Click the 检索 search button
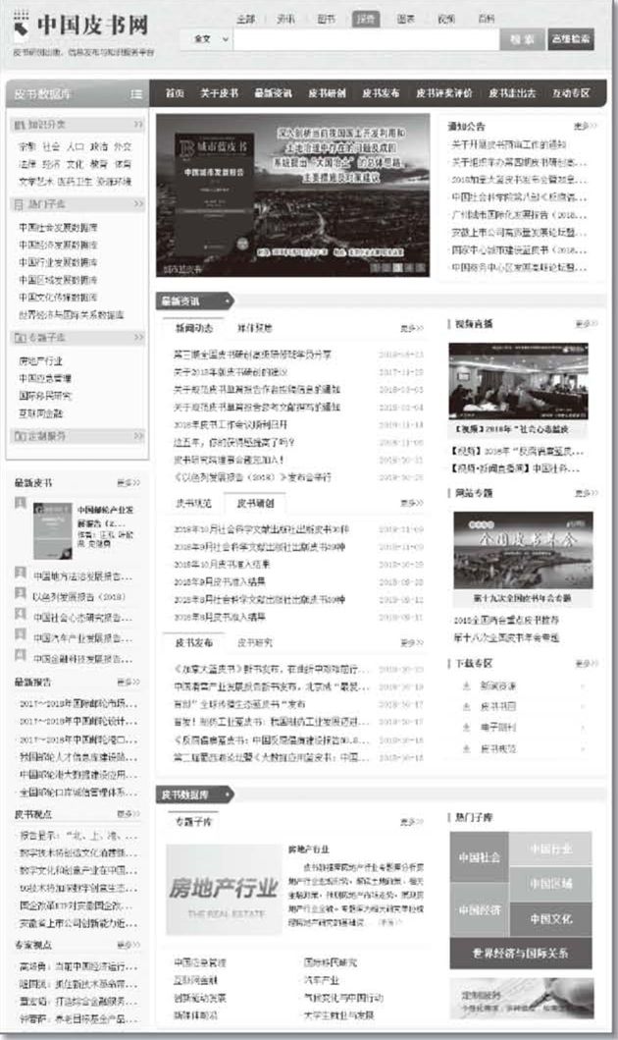Screen dimensions: 618x1040 click(522, 39)
